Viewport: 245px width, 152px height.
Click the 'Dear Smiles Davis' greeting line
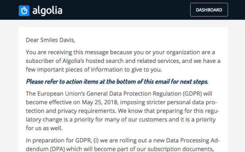click(50, 40)
